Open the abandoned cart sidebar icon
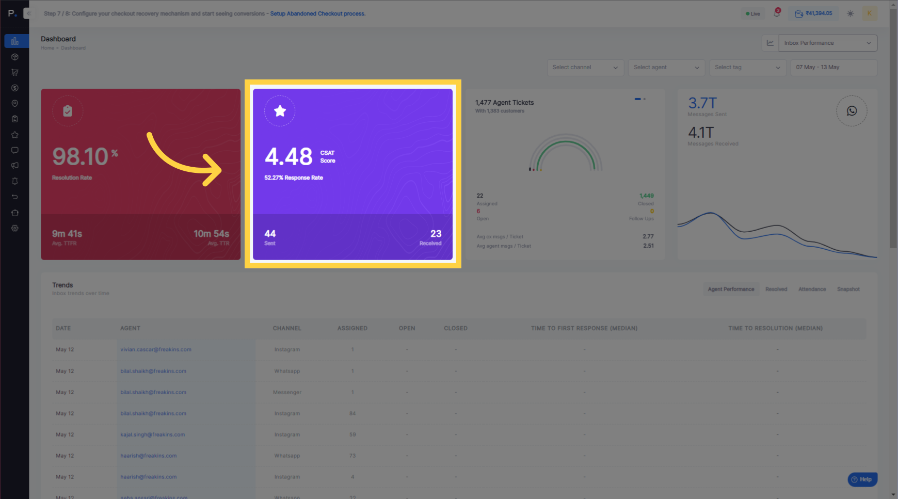 [14, 72]
